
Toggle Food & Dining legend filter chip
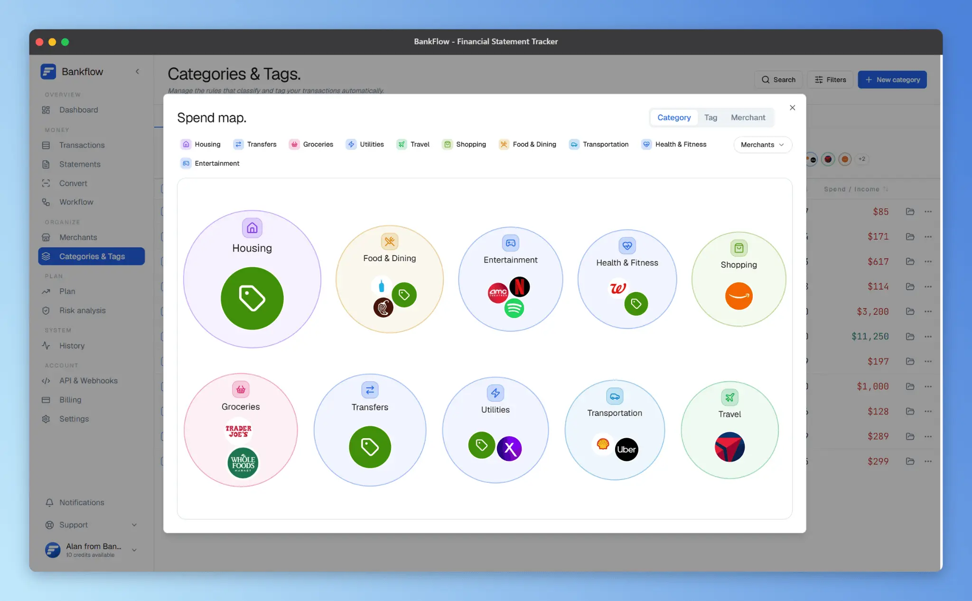click(528, 144)
